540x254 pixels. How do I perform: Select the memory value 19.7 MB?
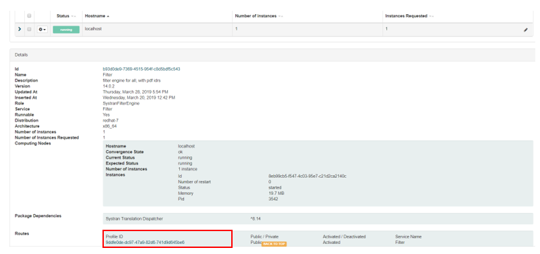[276, 193]
